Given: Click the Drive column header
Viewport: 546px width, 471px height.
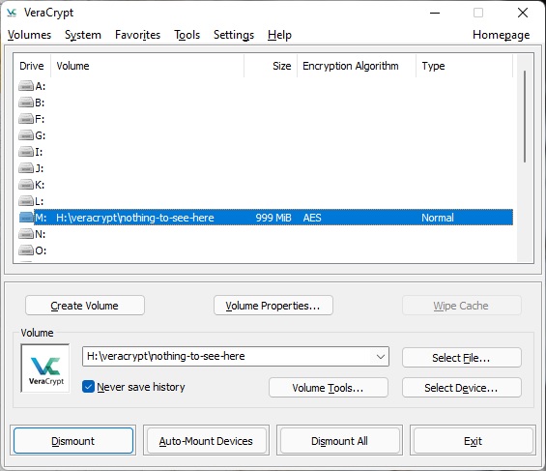Looking at the screenshot, I should [32, 66].
